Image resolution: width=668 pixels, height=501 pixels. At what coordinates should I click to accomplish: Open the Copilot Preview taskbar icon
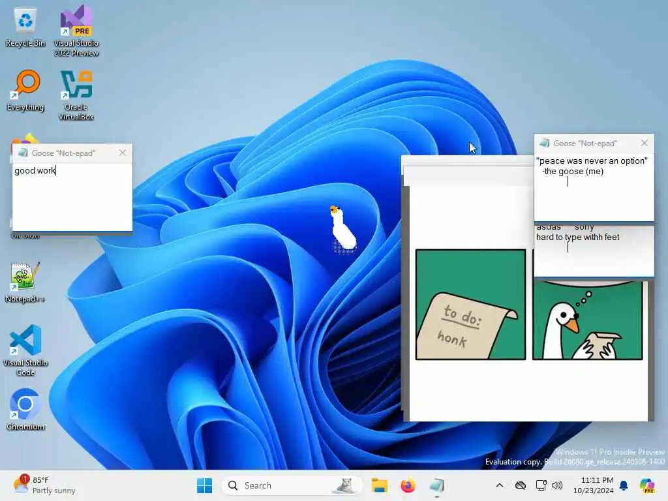(x=647, y=485)
